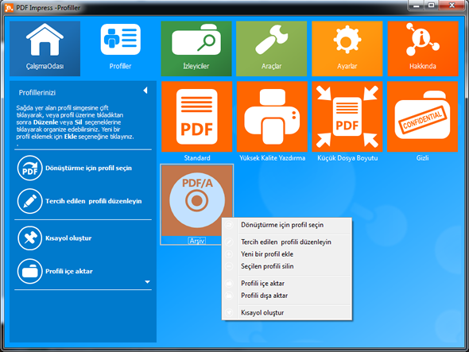Click 'Kısayol oluştur' sidebar link
The width and height of the screenshot is (469, 352).
coord(68,238)
